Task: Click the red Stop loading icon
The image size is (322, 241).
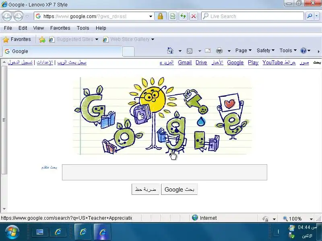Action: 194,16
